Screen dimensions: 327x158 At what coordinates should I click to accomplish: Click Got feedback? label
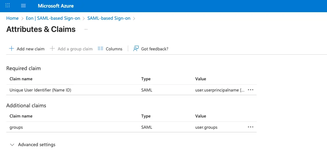pos(155,49)
